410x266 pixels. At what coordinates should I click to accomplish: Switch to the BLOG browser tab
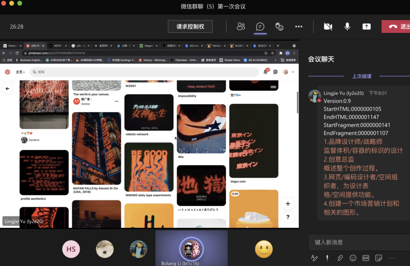(x=239, y=46)
